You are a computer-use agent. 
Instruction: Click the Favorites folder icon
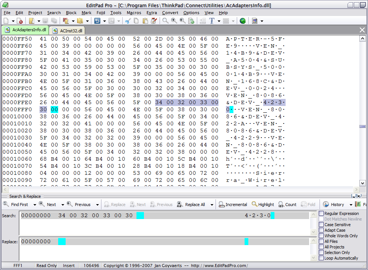80,21
